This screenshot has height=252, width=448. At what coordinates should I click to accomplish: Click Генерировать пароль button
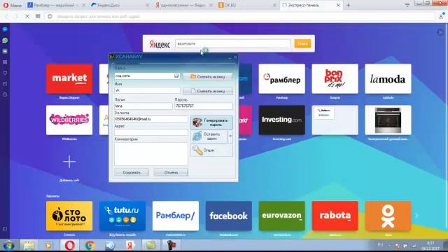click(211, 122)
